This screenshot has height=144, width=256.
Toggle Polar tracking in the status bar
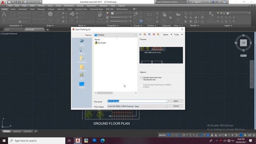[184, 135]
